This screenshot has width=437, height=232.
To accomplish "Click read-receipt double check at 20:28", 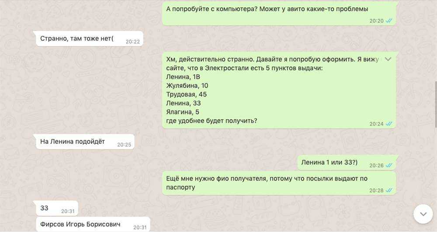I will coord(389,190).
